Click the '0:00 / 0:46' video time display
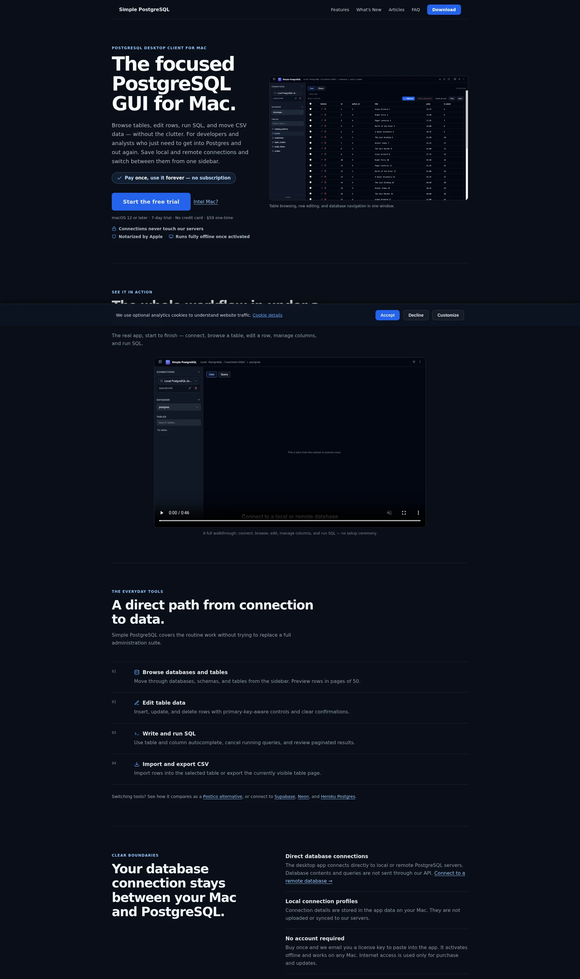580x979 pixels. coord(179,513)
